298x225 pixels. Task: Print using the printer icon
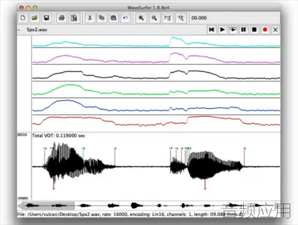coord(61,18)
